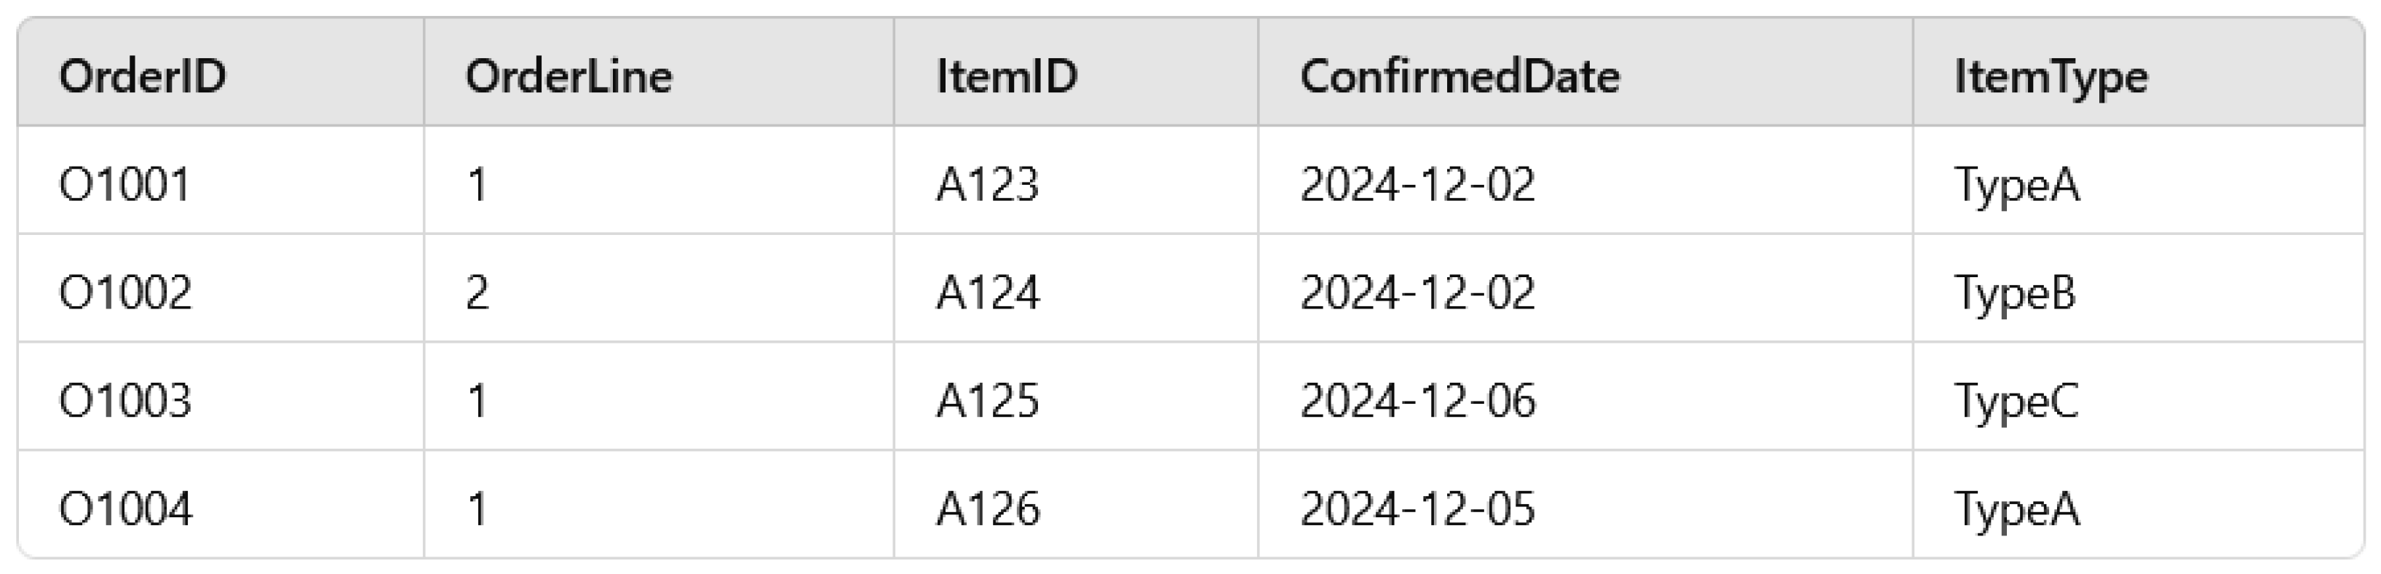This screenshot has width=2381, height=574.
Task: Click the O1002 order cell
Action: (124, 292)
